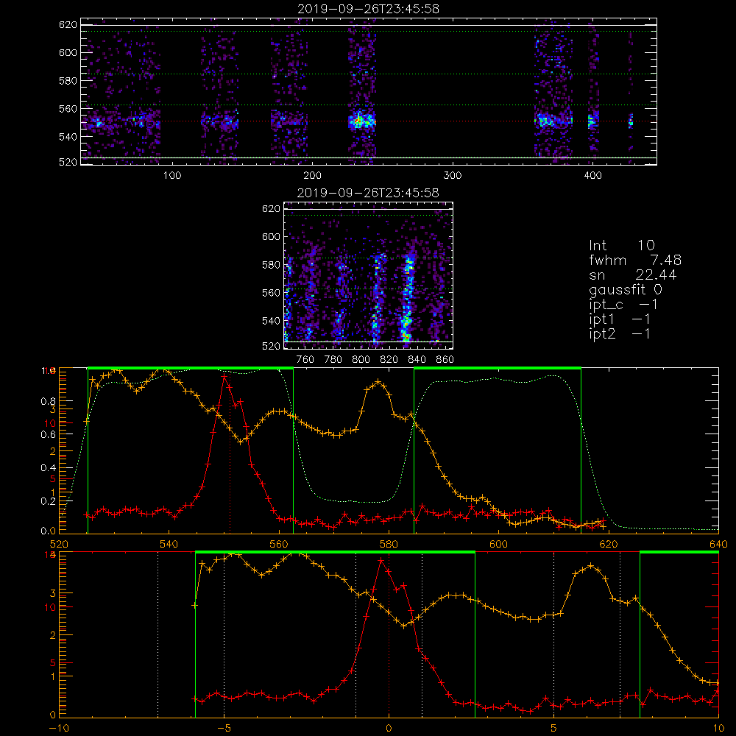The image size is (736, 736).
Task: Click the red curve peak in the bottom plot
Action: pos(381,560)
